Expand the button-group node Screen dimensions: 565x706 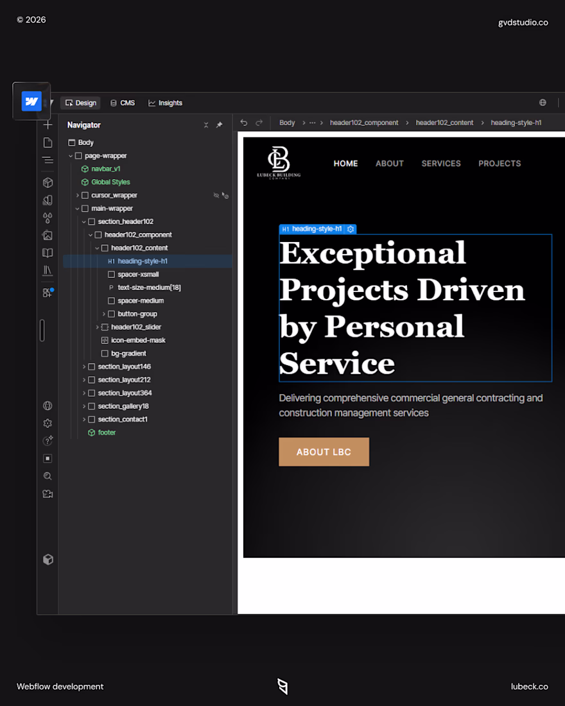[x=103, y=314]
